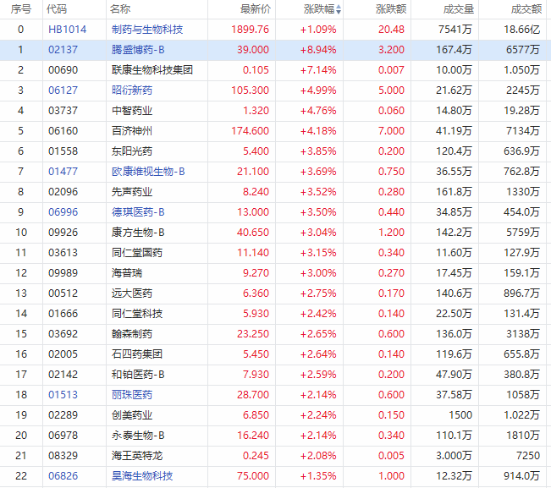Viewport: 551px width, 488px height.
Task: Click 和铂医药-B volume 47.90万
Action: click(454, 375)
